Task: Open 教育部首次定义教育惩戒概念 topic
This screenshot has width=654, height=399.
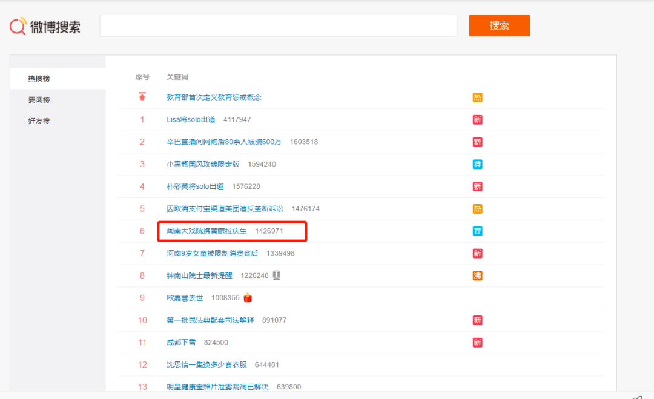Action: (x=214, y=97)
